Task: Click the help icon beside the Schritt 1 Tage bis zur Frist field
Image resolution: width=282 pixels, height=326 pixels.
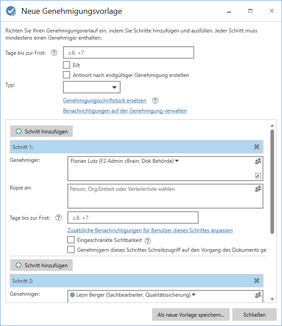Action: pyautogui.click(x=59, y=217)
